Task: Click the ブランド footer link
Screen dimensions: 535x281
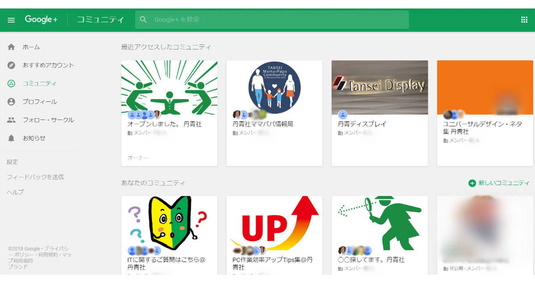Action: 18,267
